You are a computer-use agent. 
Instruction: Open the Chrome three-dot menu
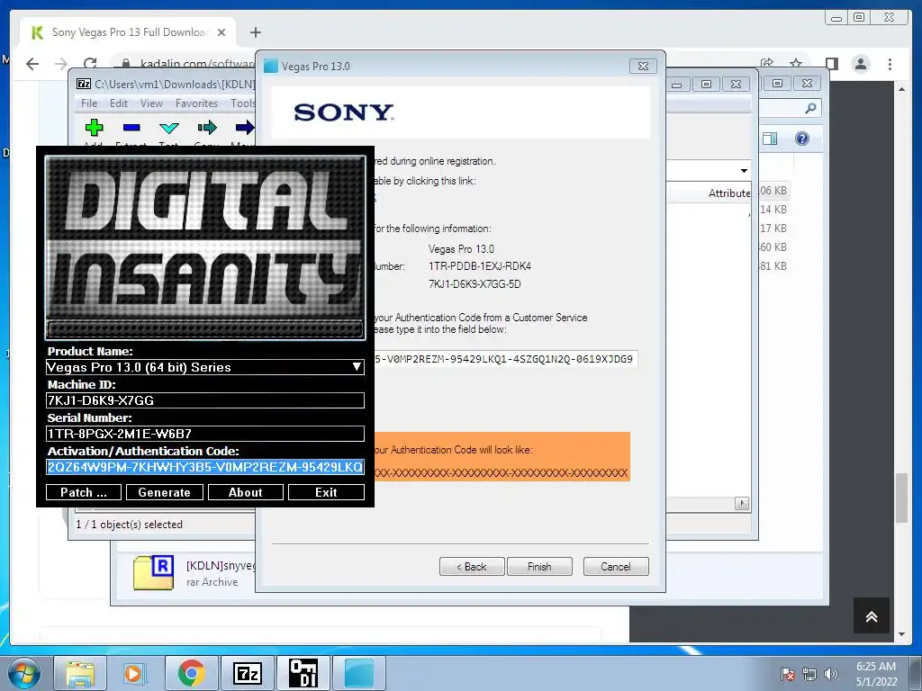click(x=890, y=64)
